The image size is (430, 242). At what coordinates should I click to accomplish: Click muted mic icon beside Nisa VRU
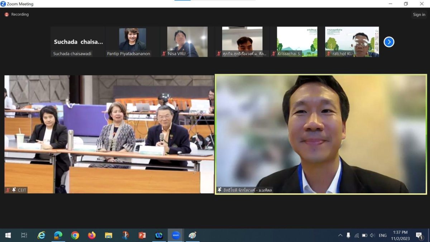point(164,54)
